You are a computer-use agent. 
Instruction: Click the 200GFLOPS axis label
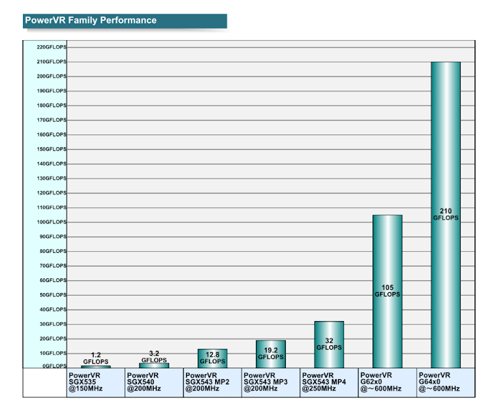(51, 76)
